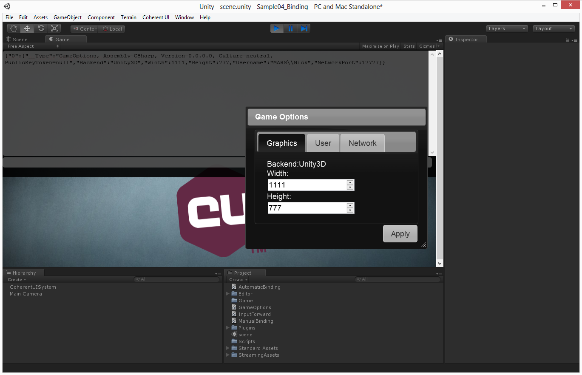Open the Component menu

tap(101, 17)
